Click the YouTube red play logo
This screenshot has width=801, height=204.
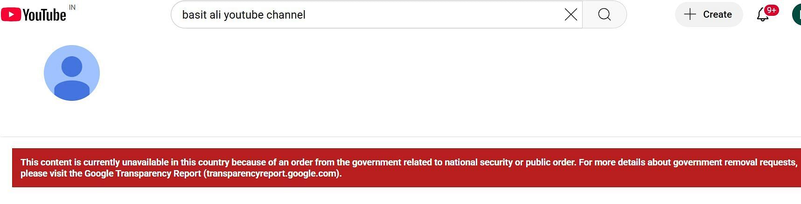[x=11, y=14]
